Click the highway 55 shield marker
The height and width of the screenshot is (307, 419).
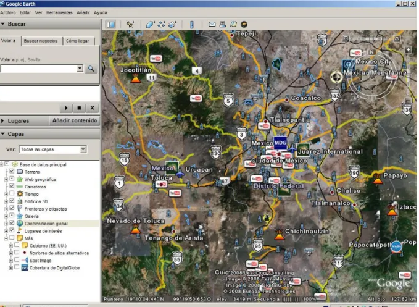point(177,258)
